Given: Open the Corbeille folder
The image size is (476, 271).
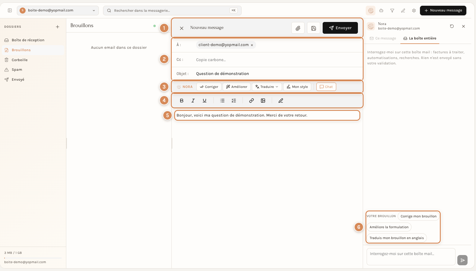Looking at the screenshot, I should (33, 60).
